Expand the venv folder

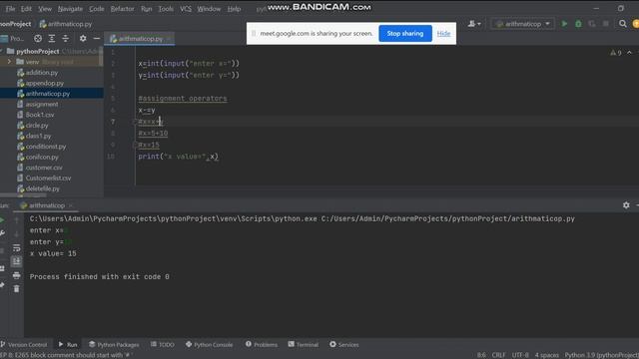pyautogui.click(x=9, y=62)
